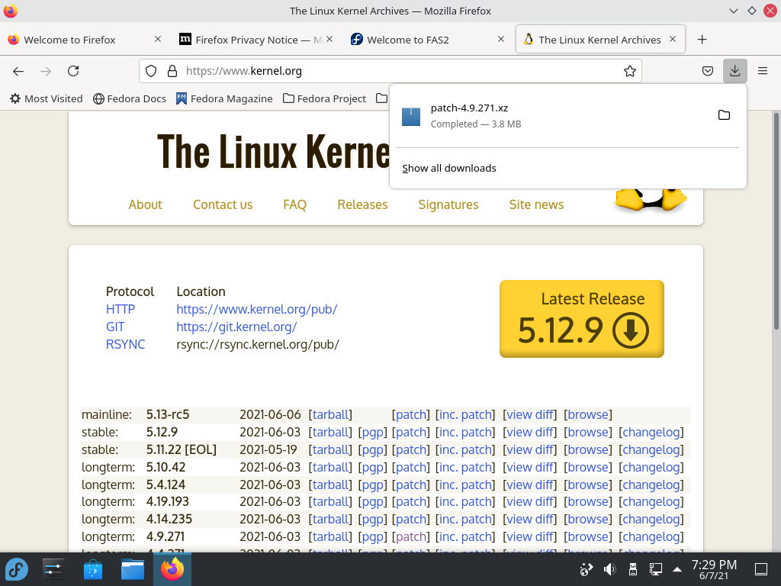Toggle the Downloads toolbar button
The image size is (781, 586).
(x=734, y=71)
